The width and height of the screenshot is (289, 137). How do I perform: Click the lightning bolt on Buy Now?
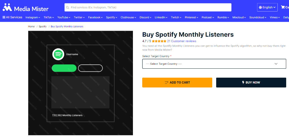click(243, 82)
